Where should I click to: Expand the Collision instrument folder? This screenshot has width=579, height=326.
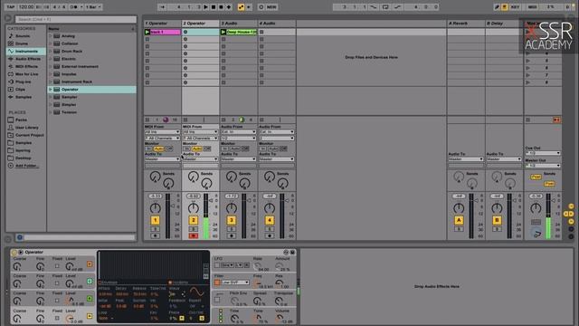tap(51, 43)
